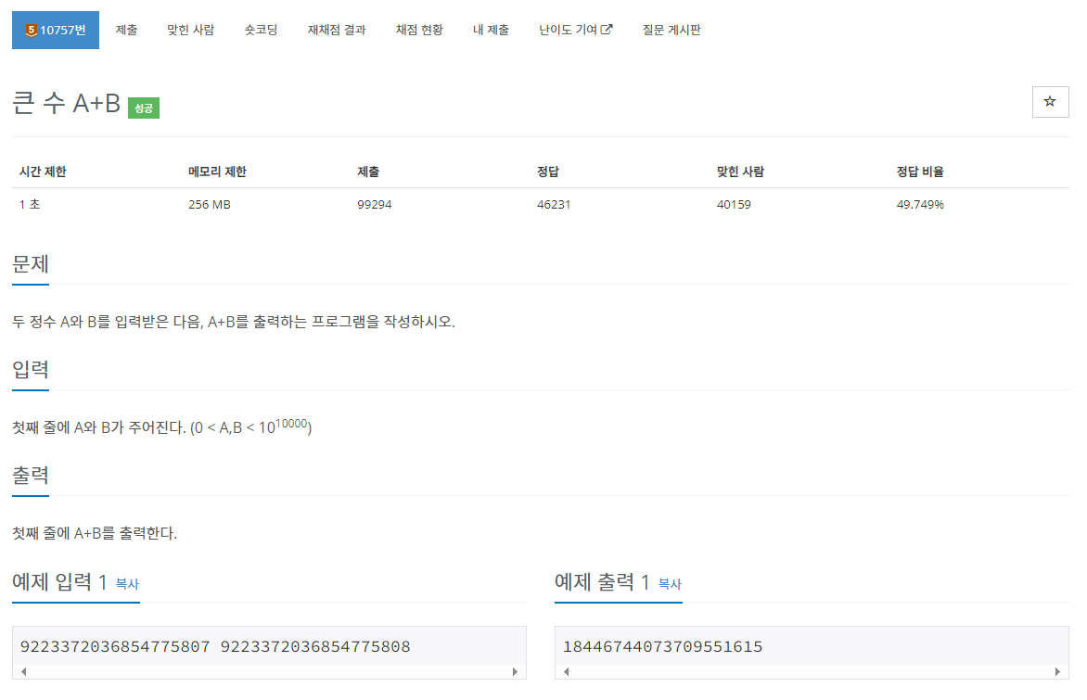Click the 46231 correct answers value
The width and height of the screenshot is (1087, 700).
coord(553,205)
